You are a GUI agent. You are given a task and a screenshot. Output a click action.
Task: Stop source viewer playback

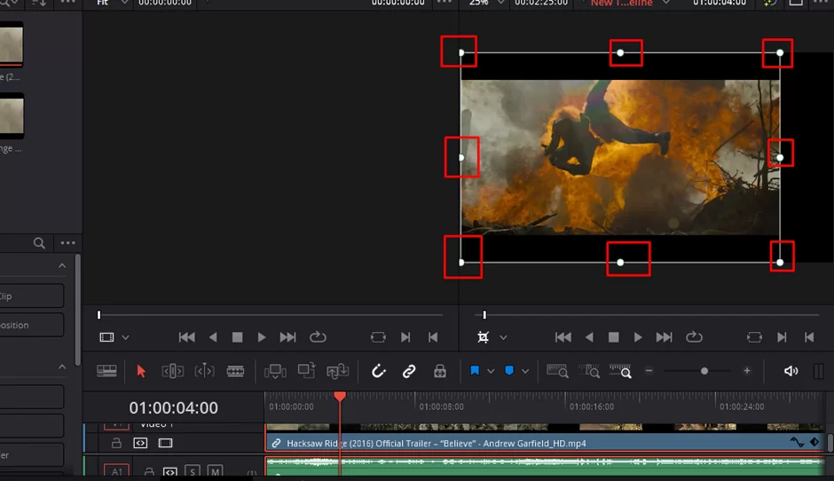[238, 337]
